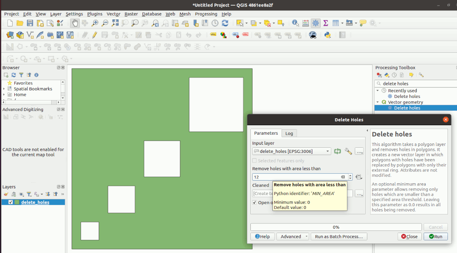Toggle editing with the pencil icon
Image resolution: width=457 pixels, height=253 pixels.
(x=95, y=35)
